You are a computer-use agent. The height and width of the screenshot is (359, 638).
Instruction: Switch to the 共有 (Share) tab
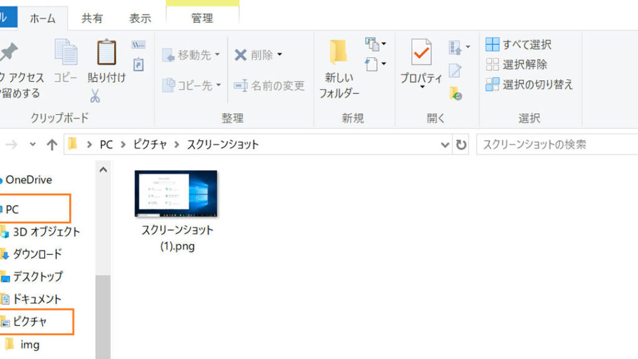pyautogui.click(x=92, y=18)
